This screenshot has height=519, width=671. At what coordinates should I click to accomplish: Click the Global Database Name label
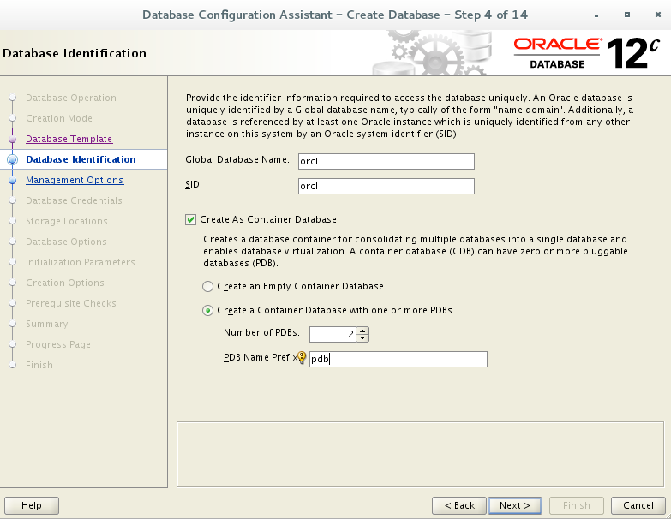pyautogui.click(x=237, y=159)
